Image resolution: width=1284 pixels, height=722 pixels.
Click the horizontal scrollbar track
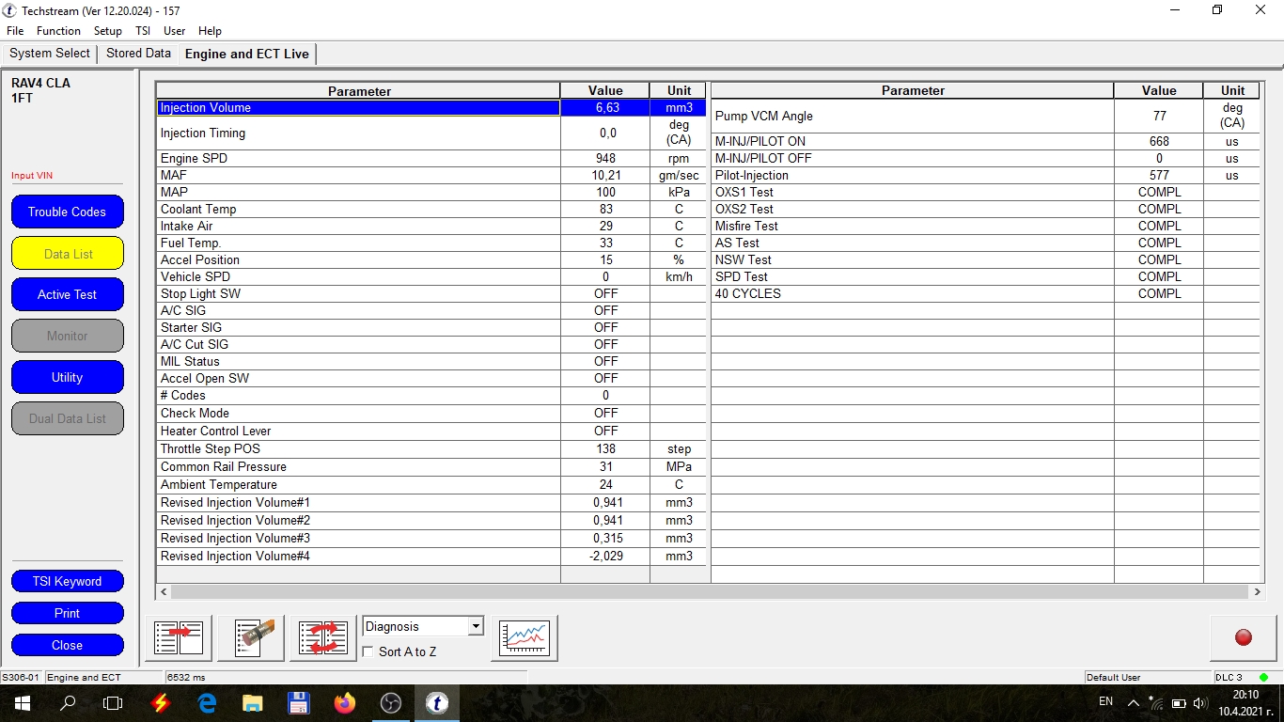tap(710, 591)
